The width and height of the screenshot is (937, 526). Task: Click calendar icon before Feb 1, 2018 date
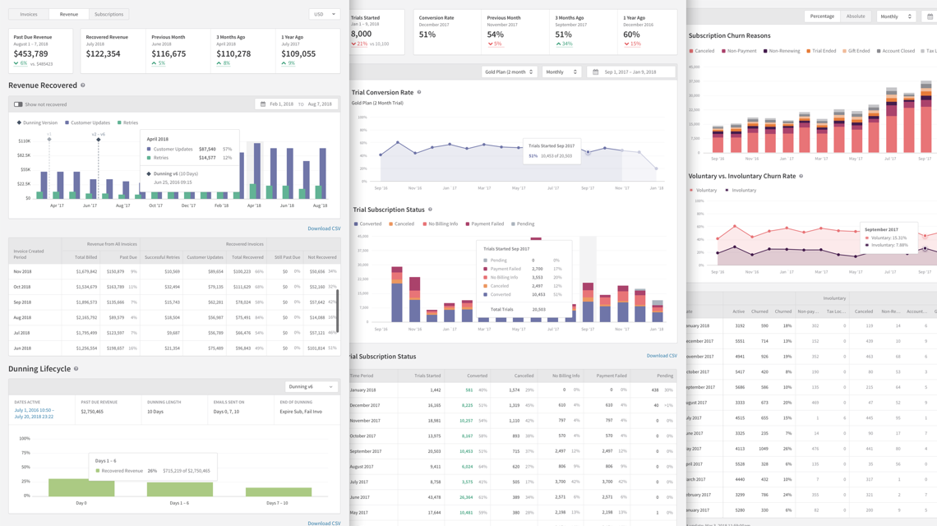pyautogui.click(x=263, y=104)
